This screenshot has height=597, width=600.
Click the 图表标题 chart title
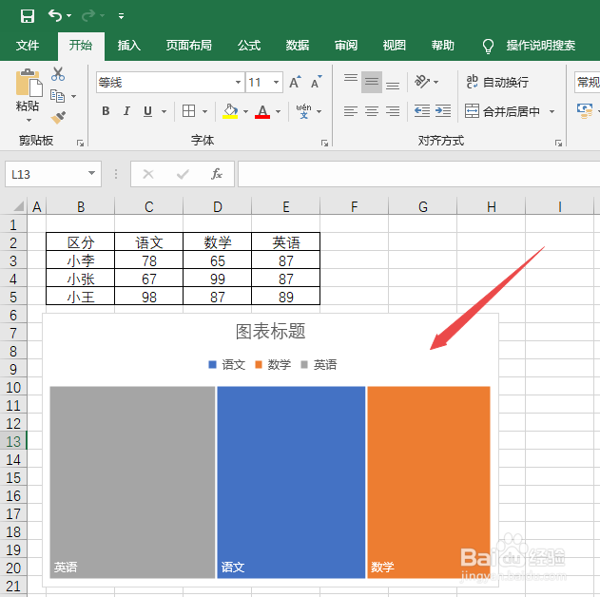270,331
